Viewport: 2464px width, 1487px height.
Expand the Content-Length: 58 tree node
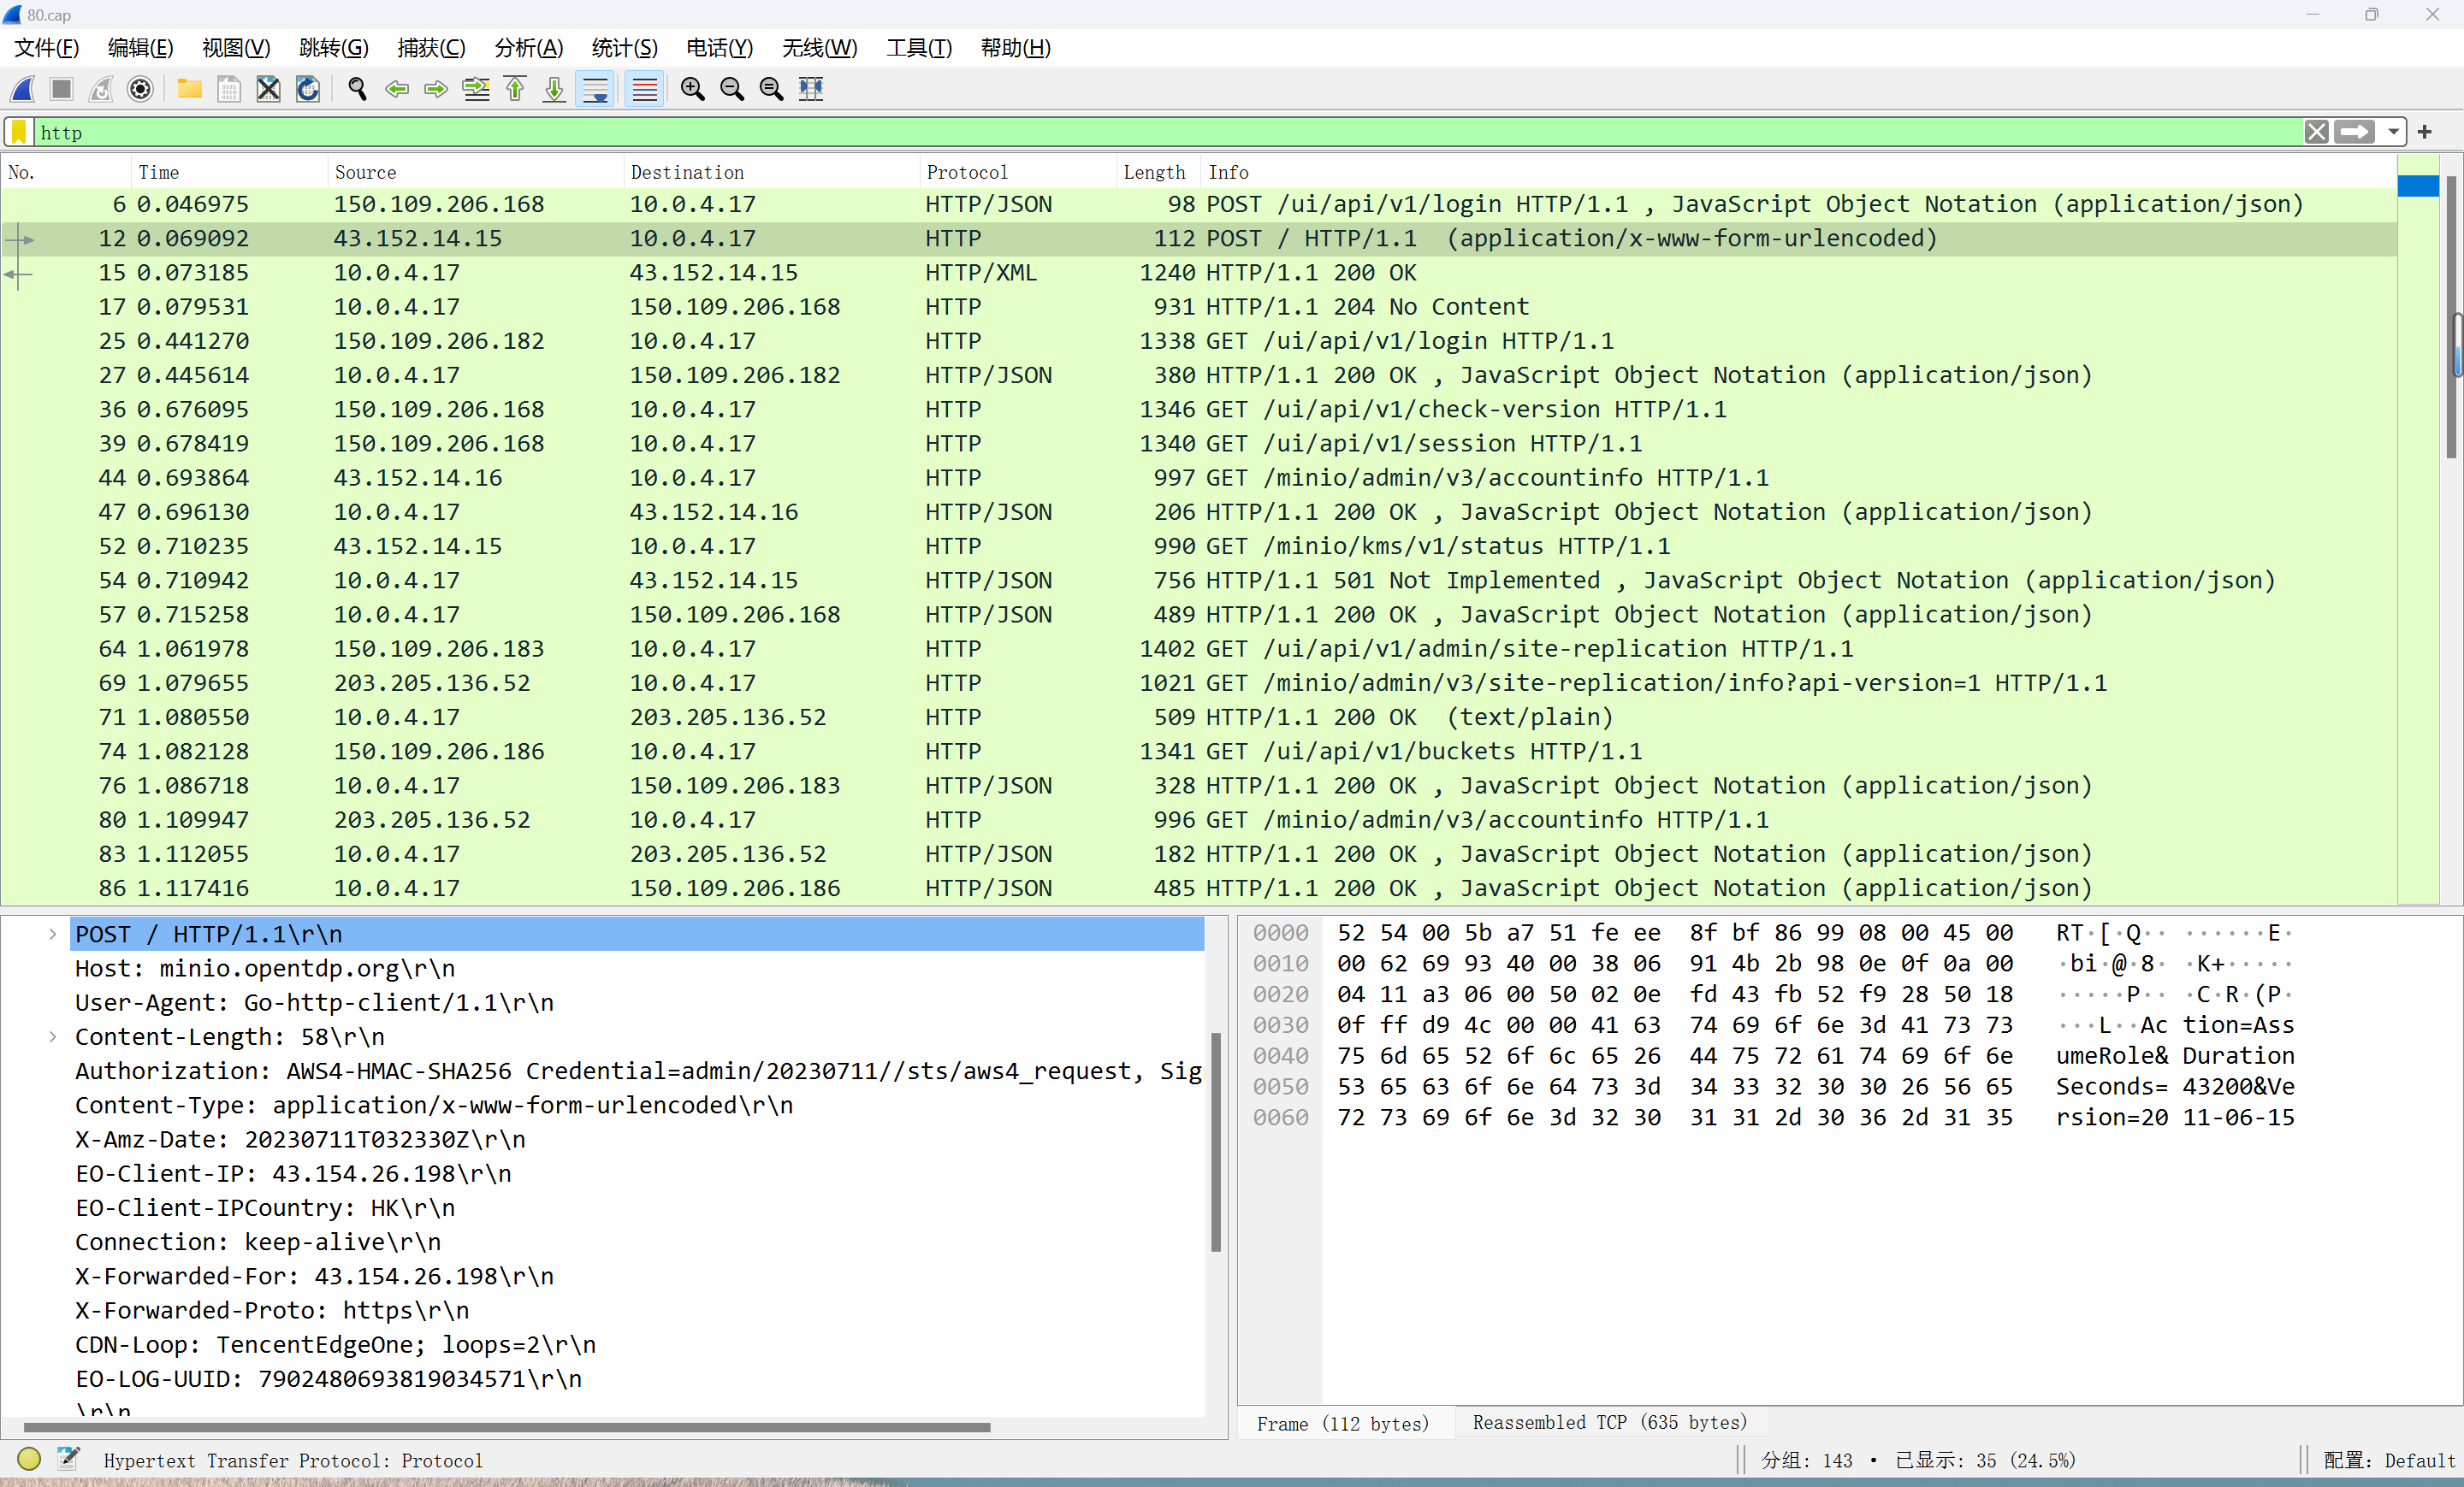[x=52, y=1037]
